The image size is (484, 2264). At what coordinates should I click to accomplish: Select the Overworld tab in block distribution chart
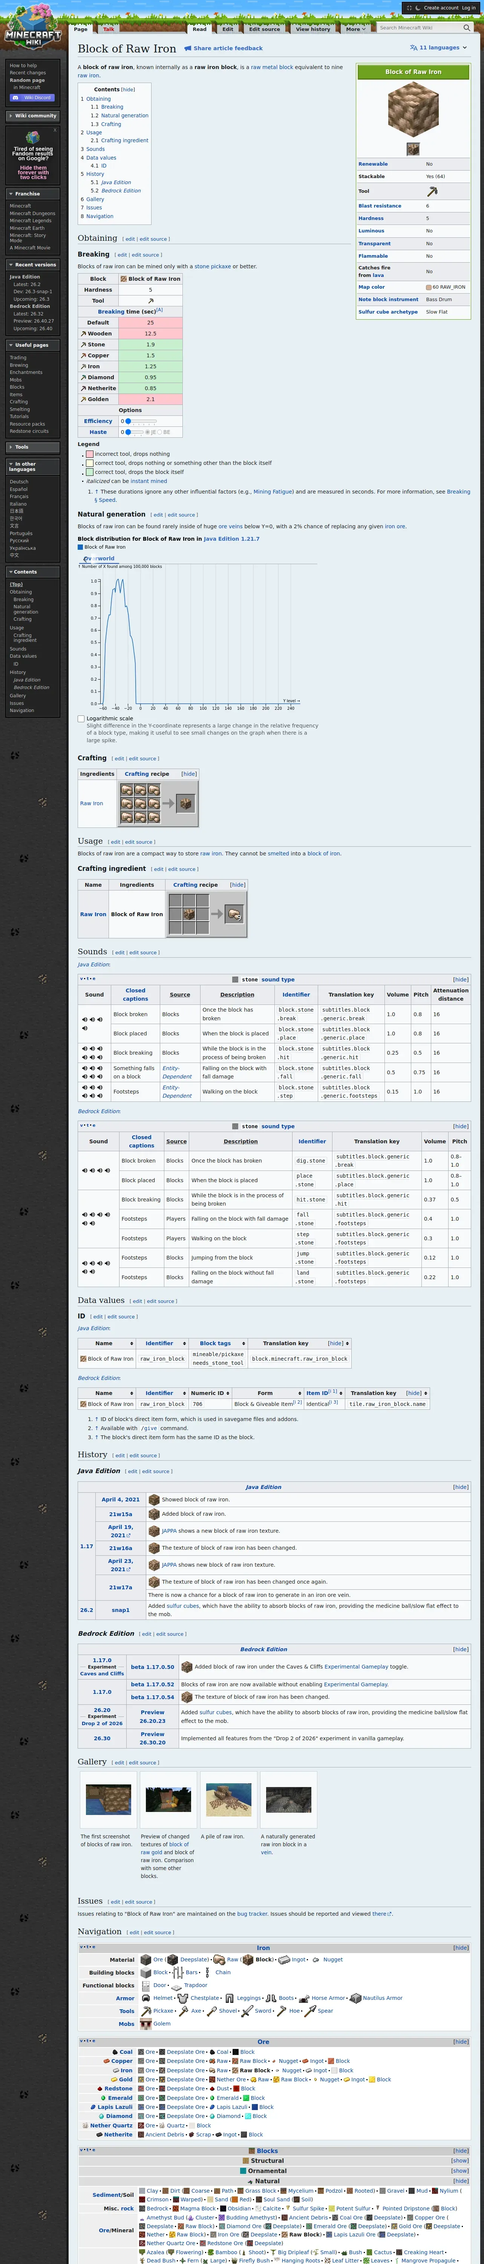99,558
